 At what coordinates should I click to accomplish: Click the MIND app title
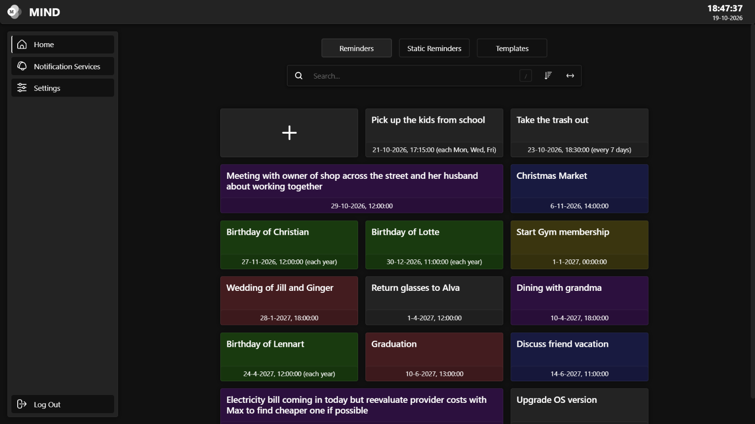click(x=45, y=12)
